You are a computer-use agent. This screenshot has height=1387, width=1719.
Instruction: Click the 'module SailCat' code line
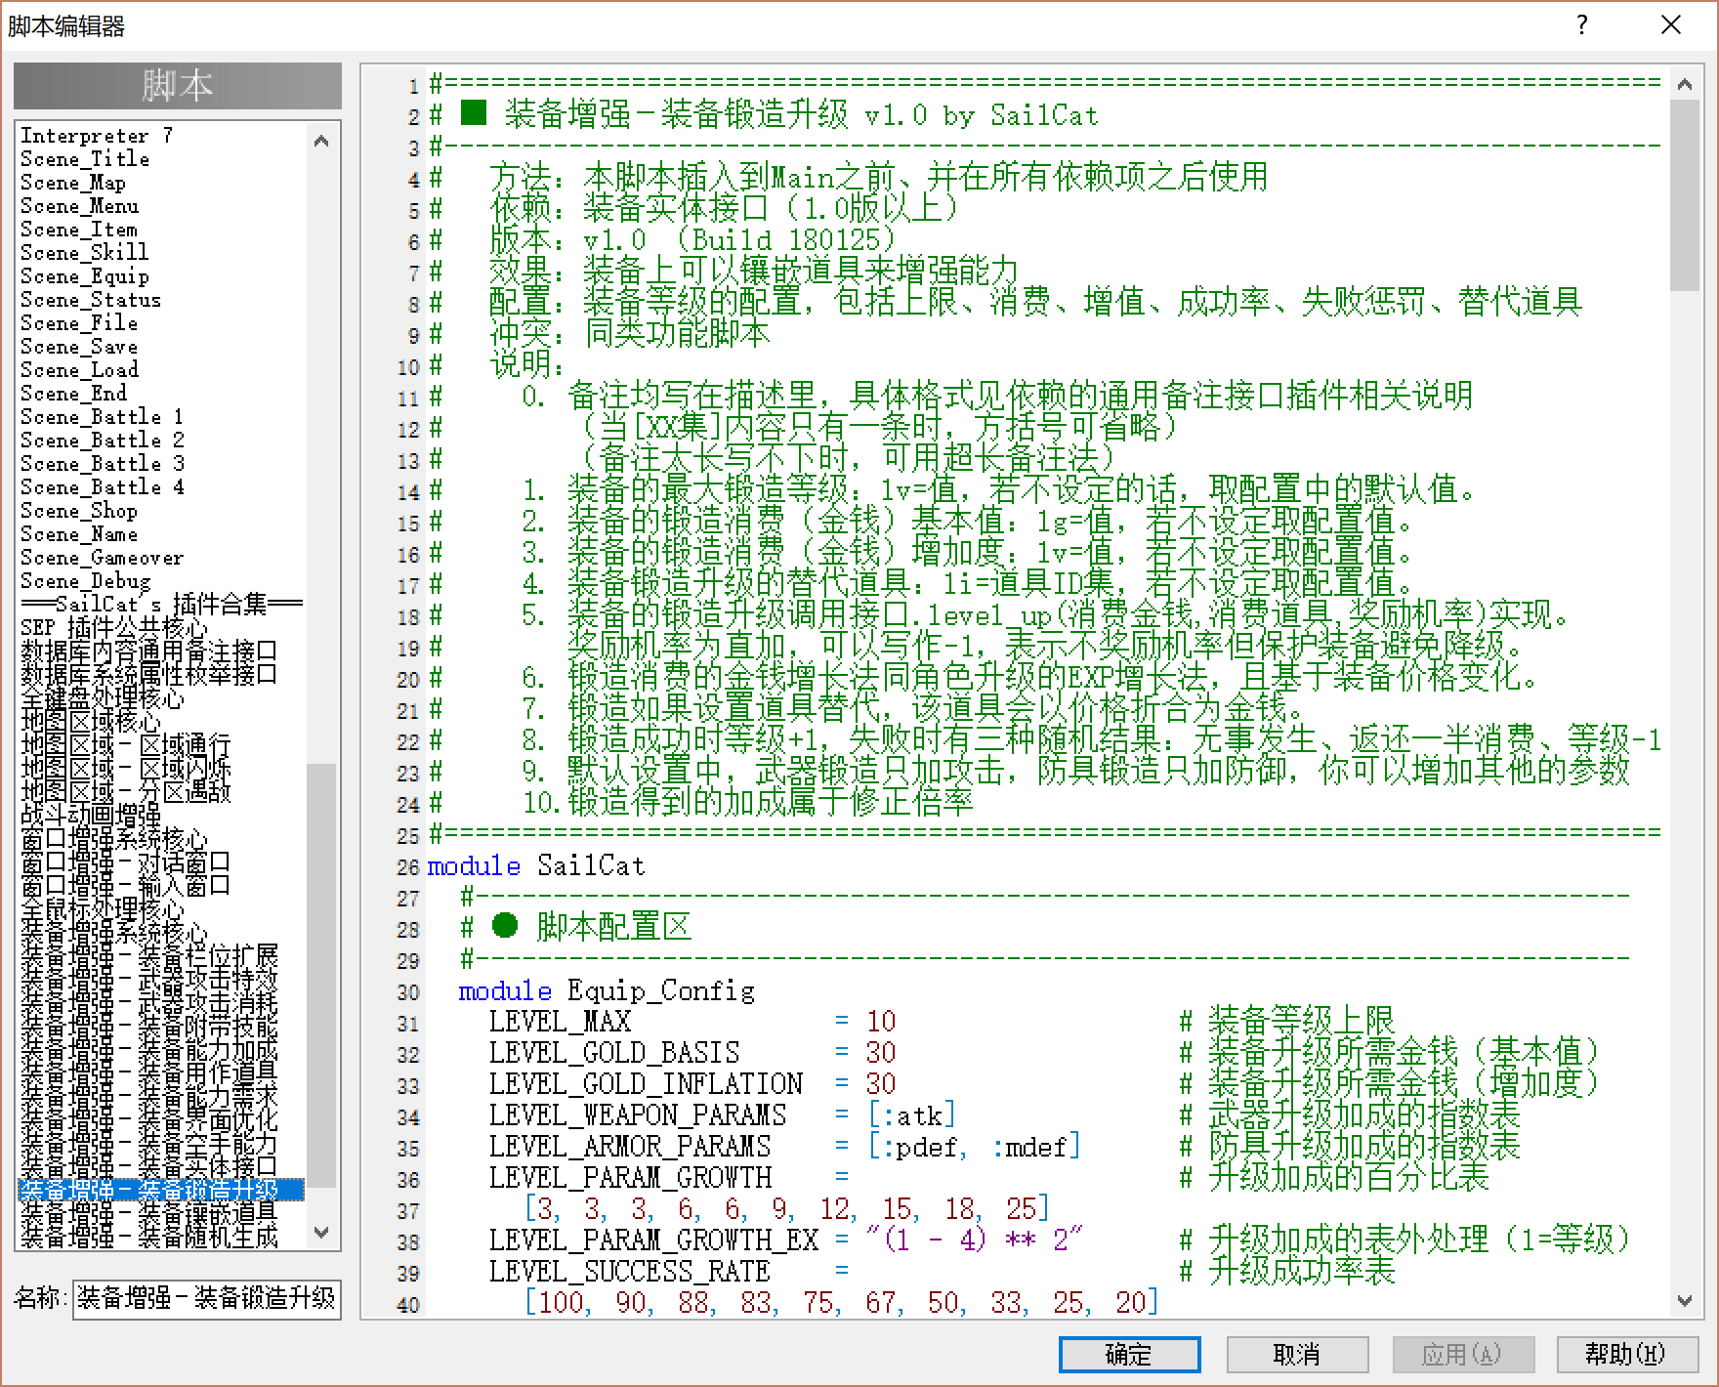click(536, 866)
